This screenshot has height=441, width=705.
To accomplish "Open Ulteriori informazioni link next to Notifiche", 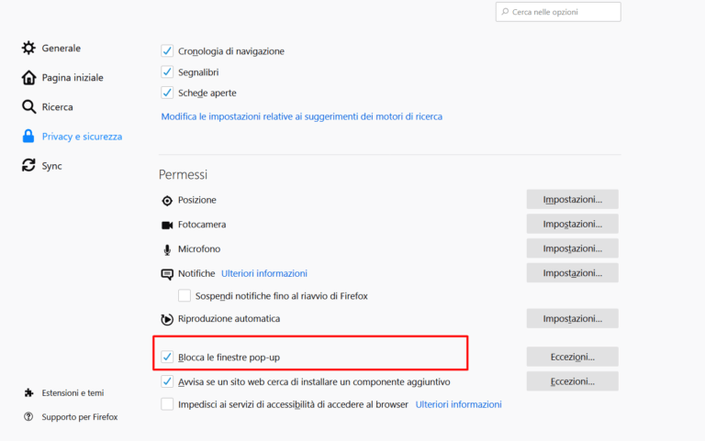I will point(264,273).
